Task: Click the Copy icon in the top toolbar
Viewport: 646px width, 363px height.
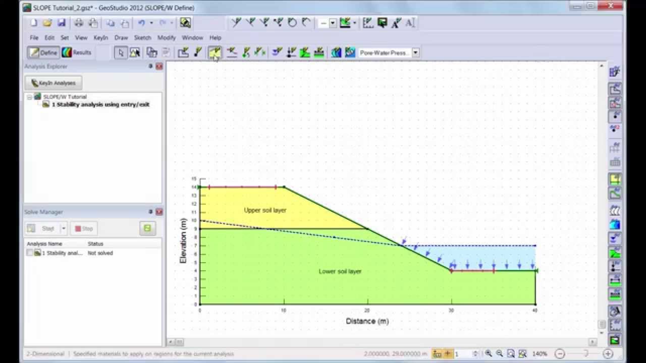Action: coord(111,23)
